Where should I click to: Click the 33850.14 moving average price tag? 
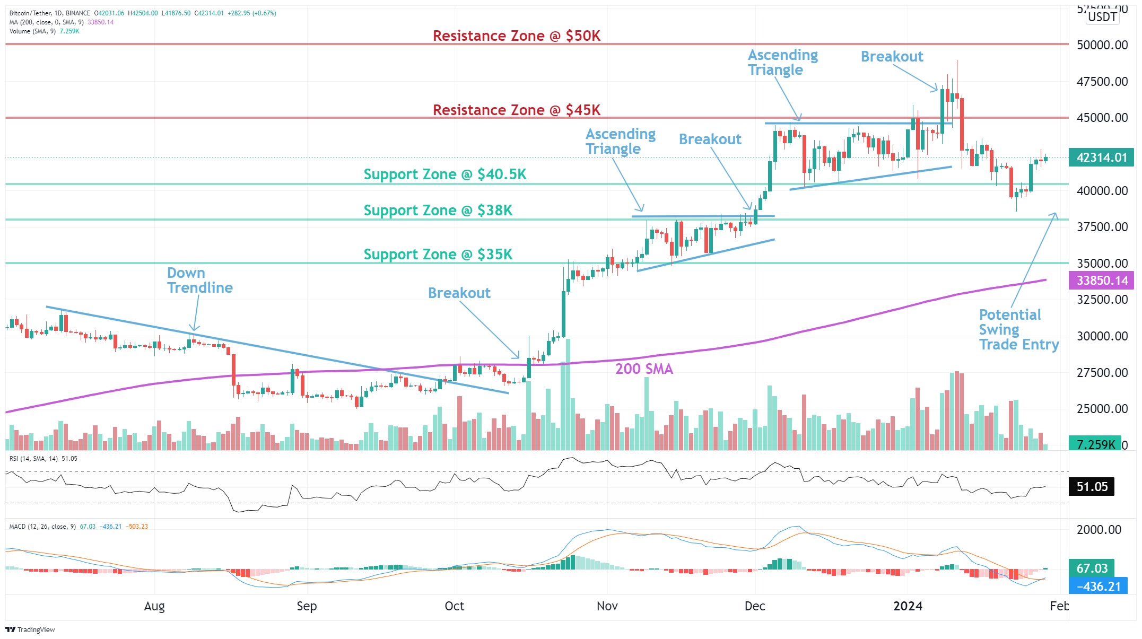pos(1102,281)
